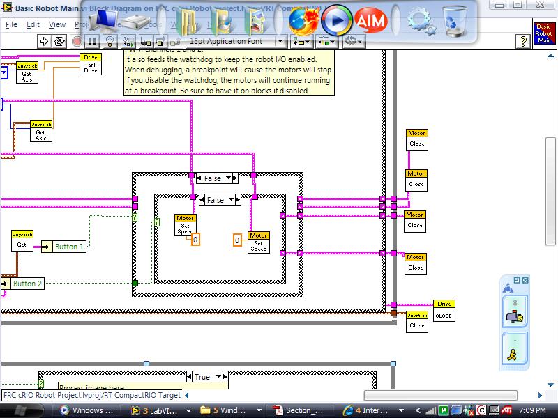Image resolution: width=558 pixels, height=418 pixels.
Task: Click the vertical scrollbar thumb
Action: (x=550, y=191)
